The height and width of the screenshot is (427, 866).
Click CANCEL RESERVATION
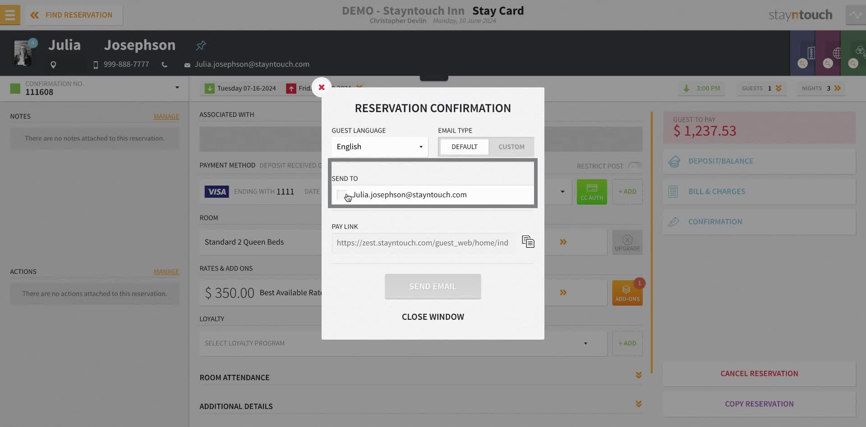(759, 374)
